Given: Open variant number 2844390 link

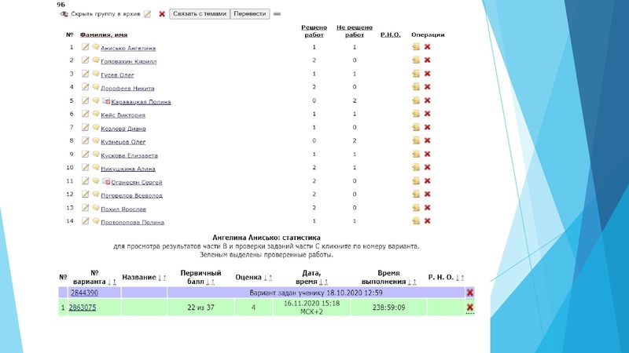Looking at the screenshot, I should click(83, 293).
